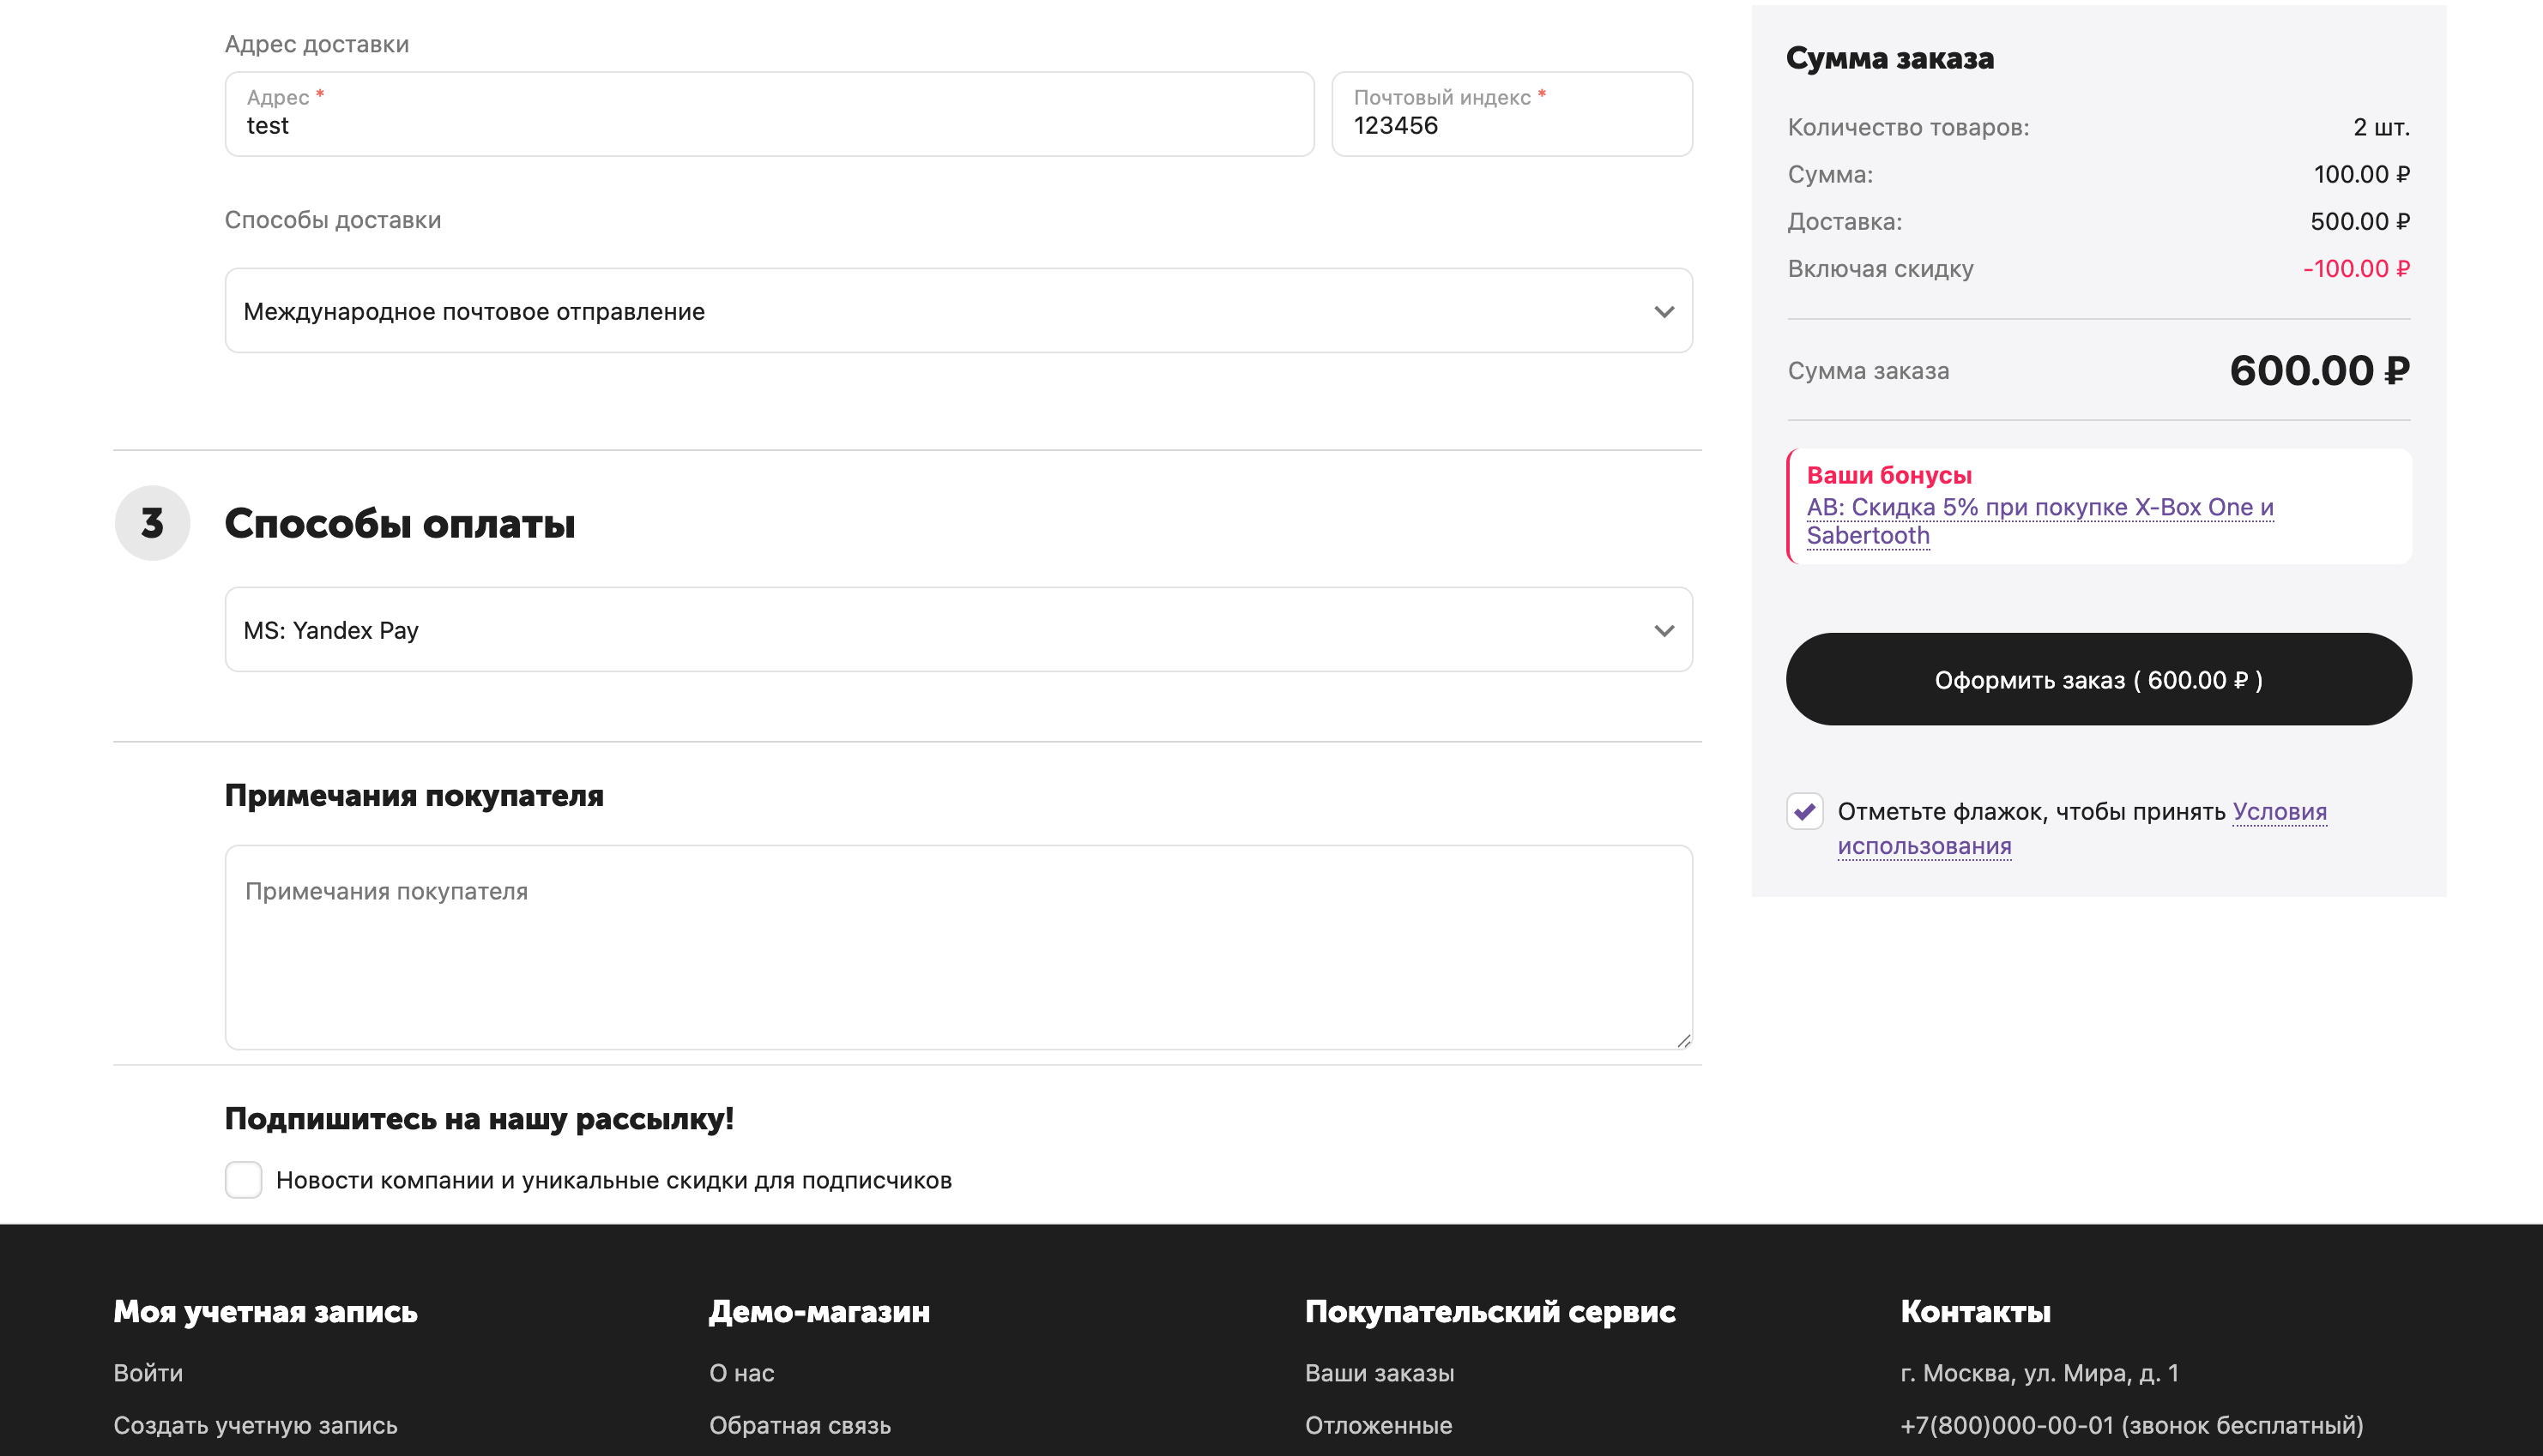Screen dimensions: 2543x1456
Task: Click Создать учетную запись in the footer
Action: point(255,1425)
